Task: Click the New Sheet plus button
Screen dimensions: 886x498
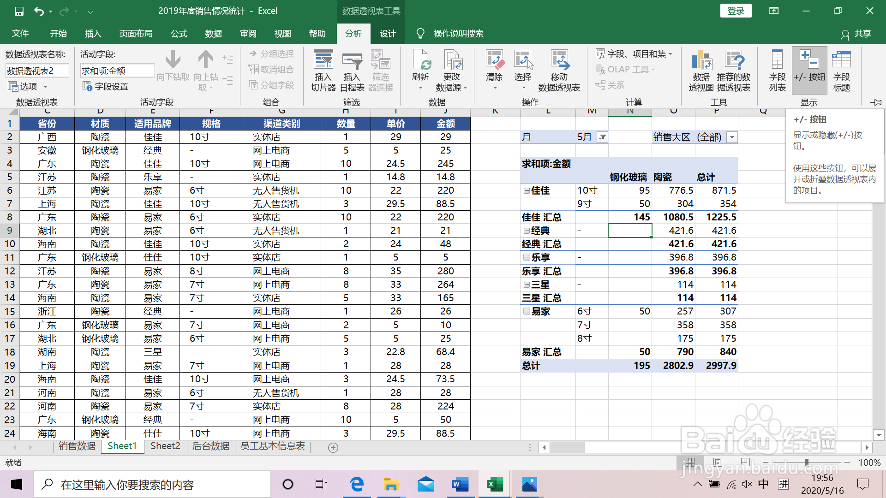Action: [333, 447]
